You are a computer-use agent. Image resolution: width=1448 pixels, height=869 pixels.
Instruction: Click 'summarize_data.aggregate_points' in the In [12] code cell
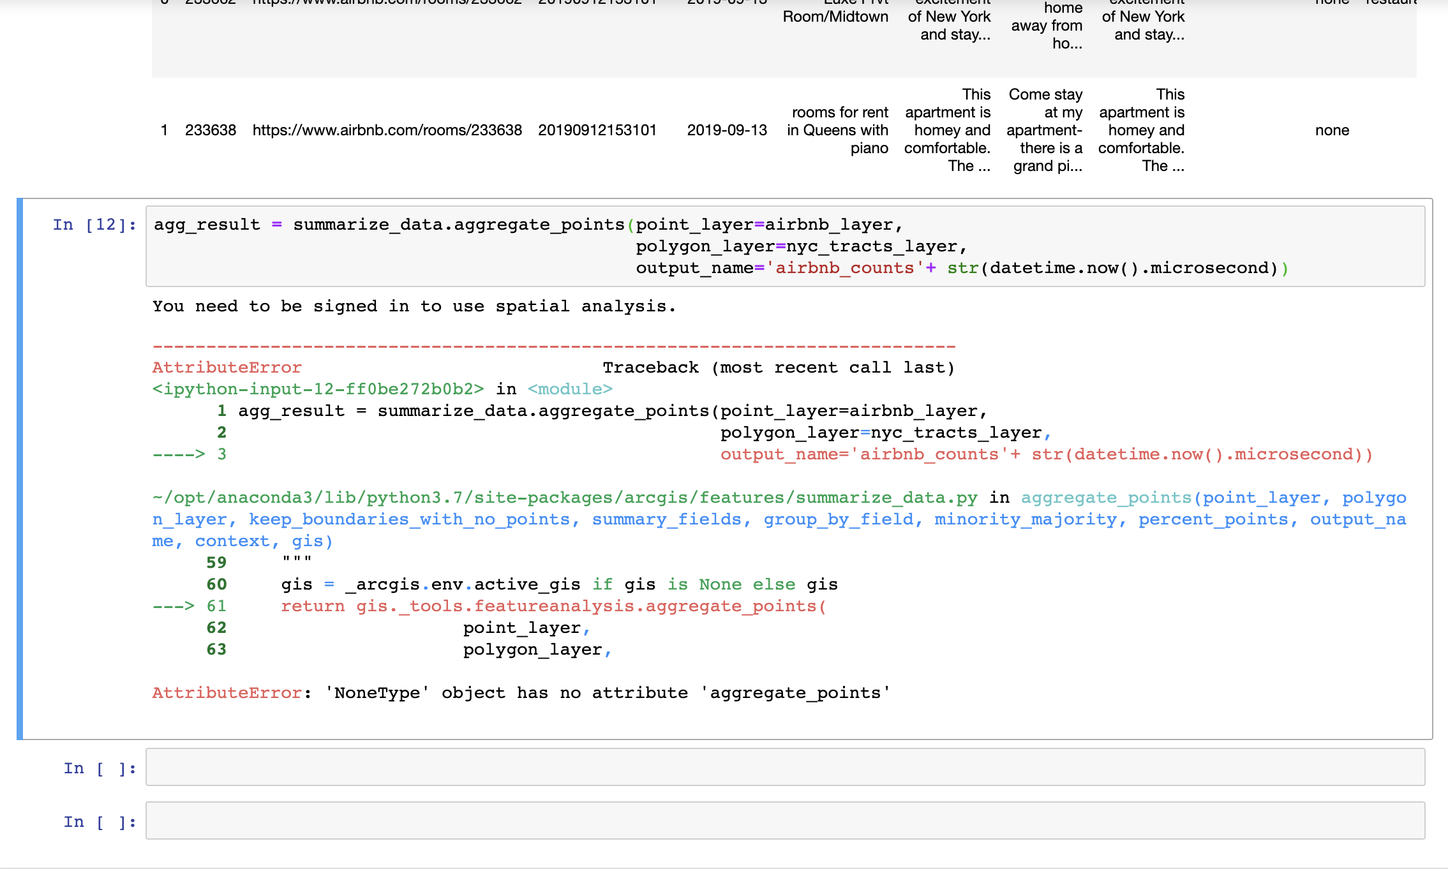click(x=459, y=225)
